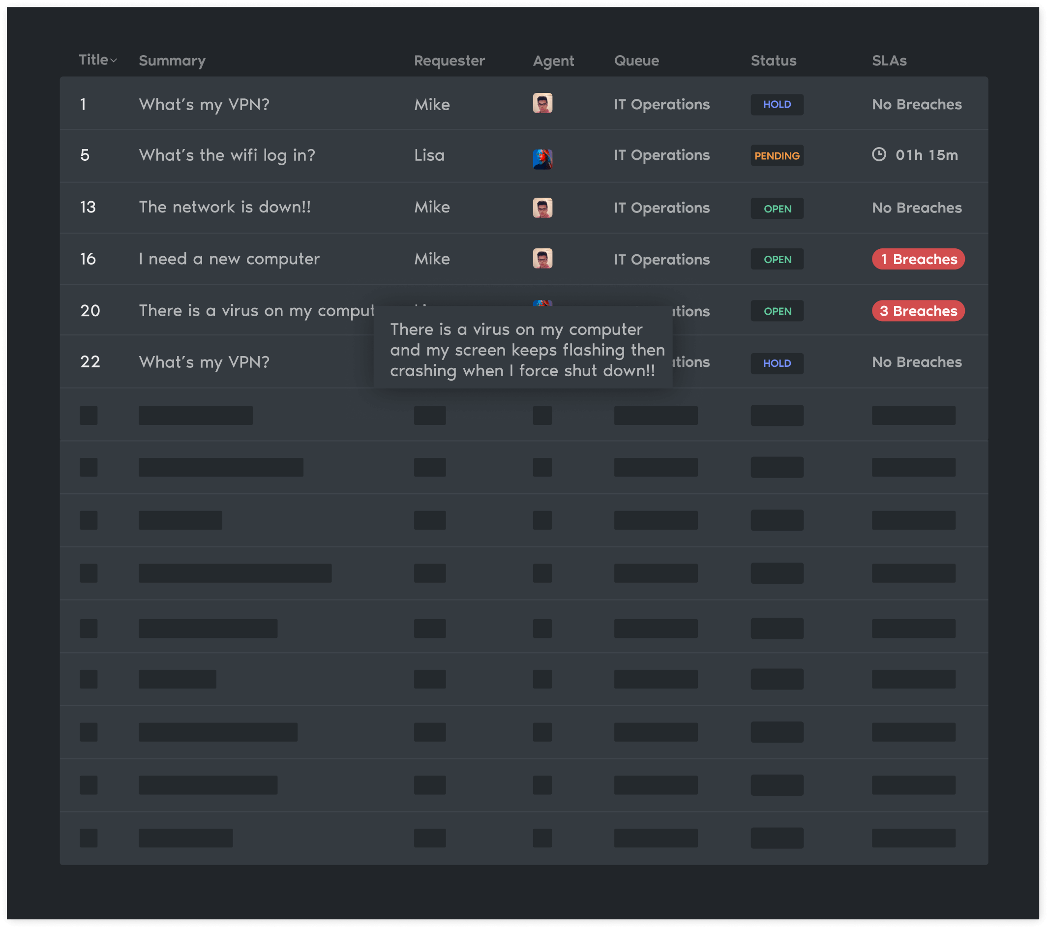1049x929 pixels.
Task: Click the Requester column header
Action: point(449,60)
